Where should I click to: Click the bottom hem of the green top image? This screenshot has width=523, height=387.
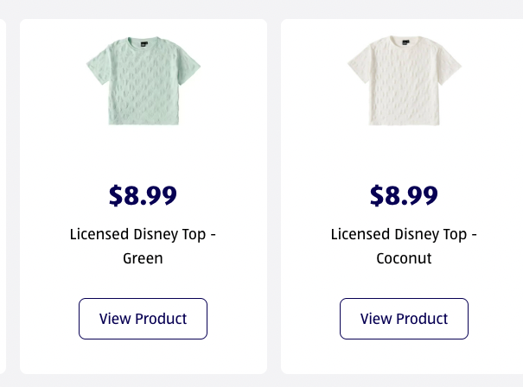point(144,122)
